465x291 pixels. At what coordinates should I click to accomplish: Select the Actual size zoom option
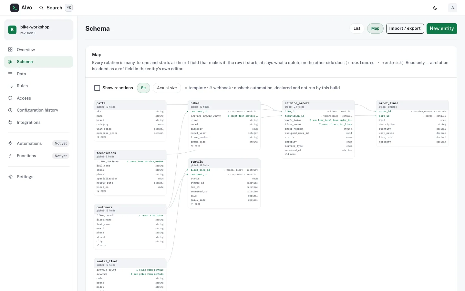tap(167, 88)
